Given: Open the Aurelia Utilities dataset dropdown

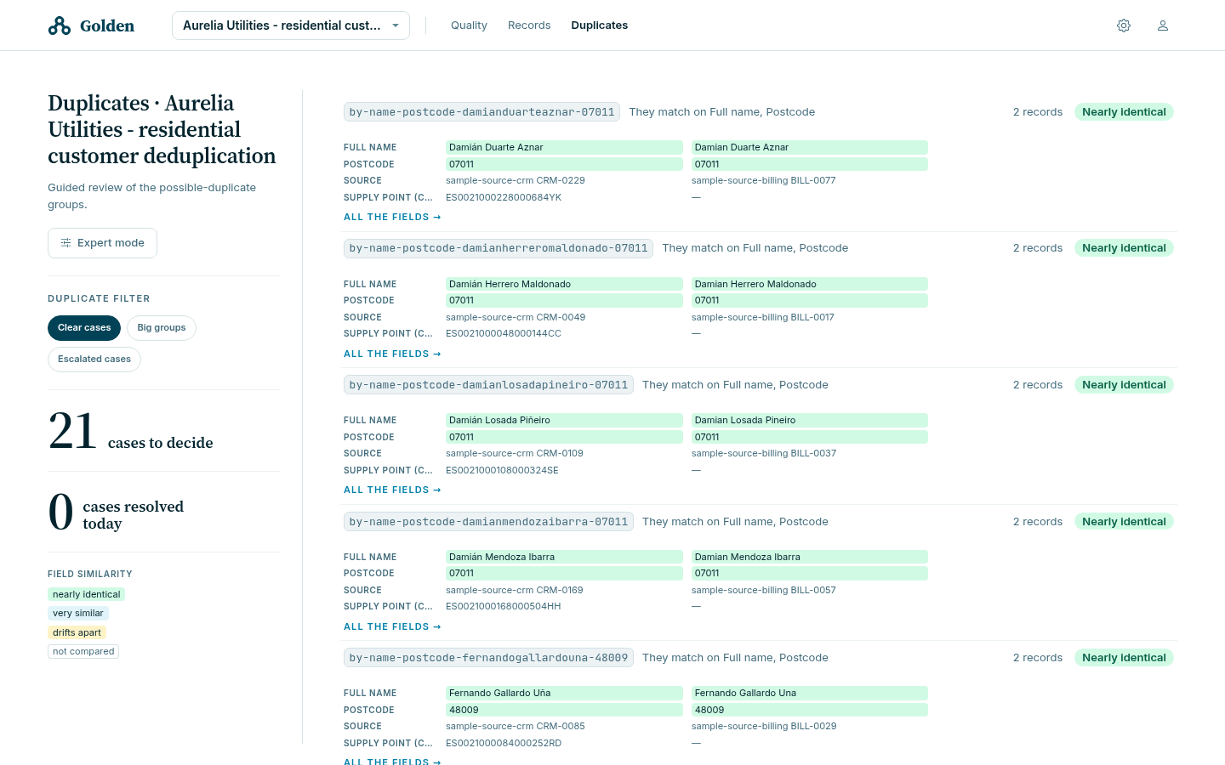Looking at the screenshot, I should pyautogui.click(x=291, y=25).
